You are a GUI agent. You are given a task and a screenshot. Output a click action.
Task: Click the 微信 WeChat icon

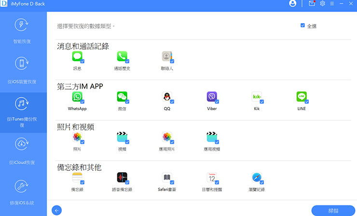122,97
